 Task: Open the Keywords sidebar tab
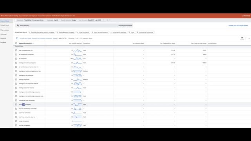4,38
